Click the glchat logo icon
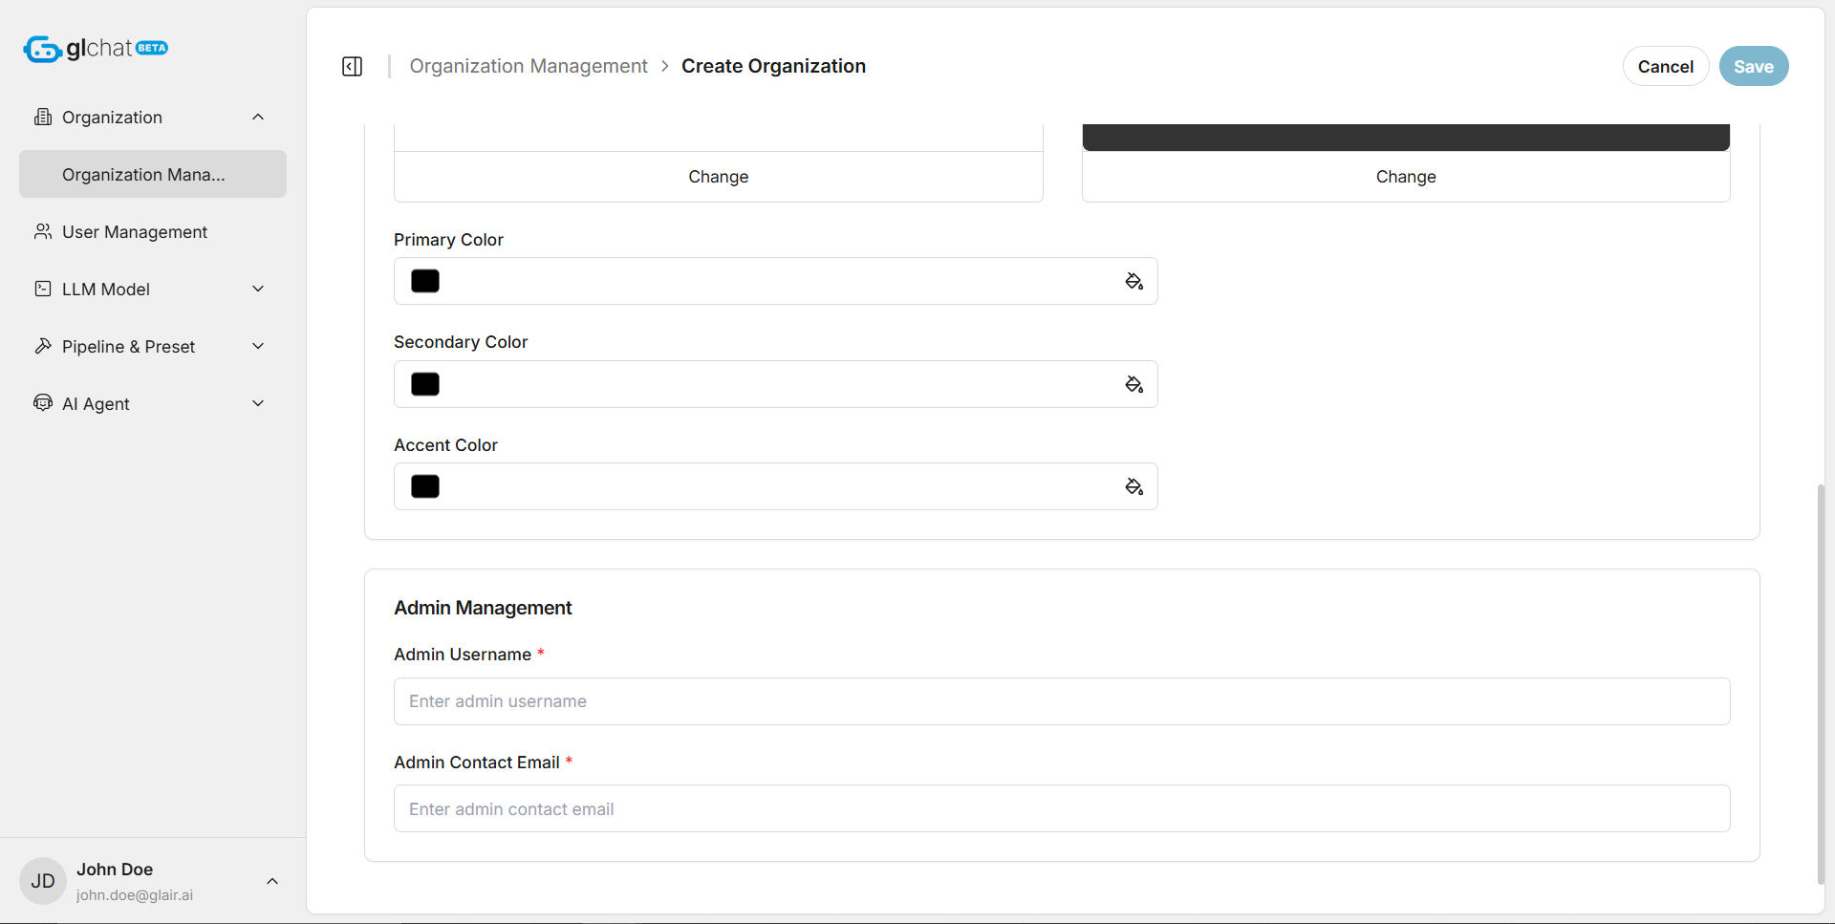Image resolution: width=1835 pixels, height=924 pixels. click(x=43, y=49)
